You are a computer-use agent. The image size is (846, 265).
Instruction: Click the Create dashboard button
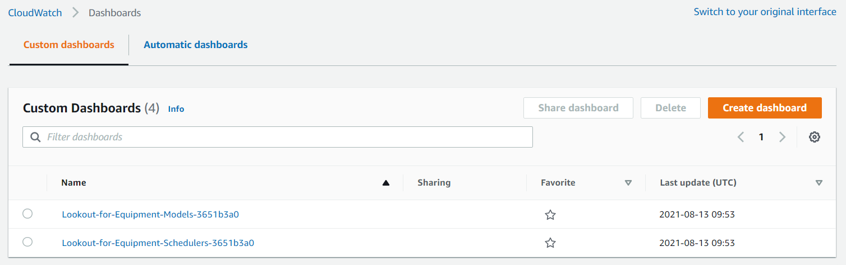765,108
